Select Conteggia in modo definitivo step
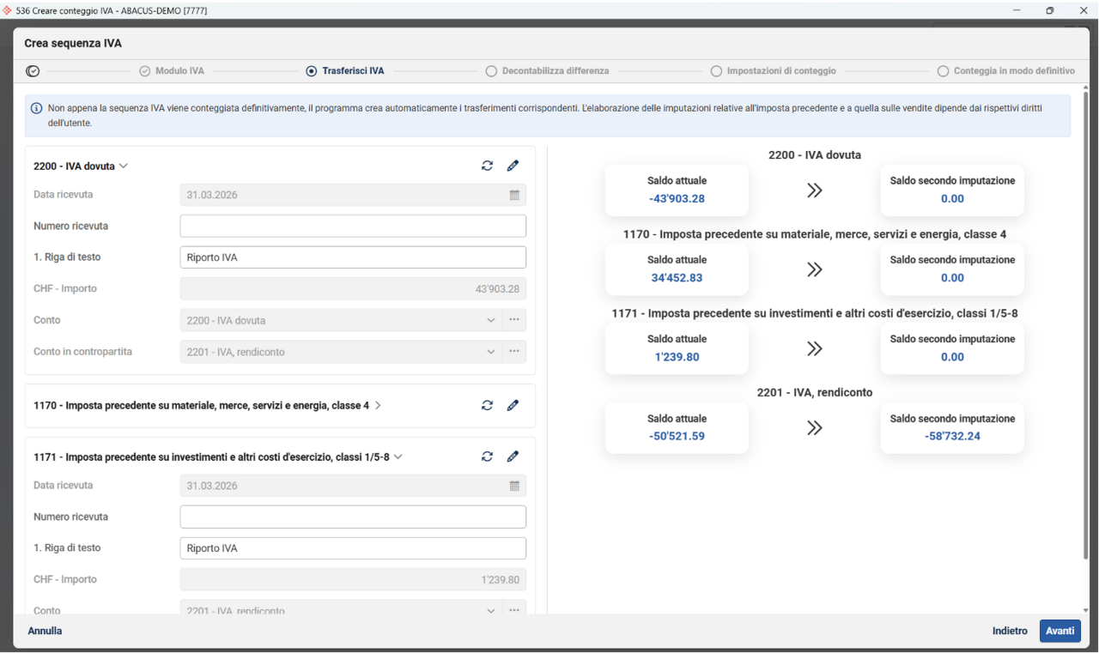1099x653 pixels. click(x=1005, y=71)
